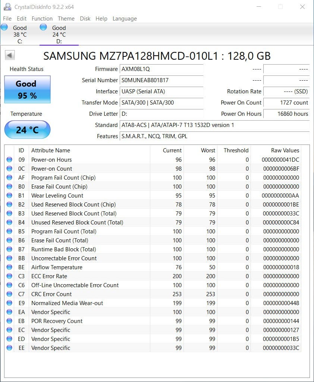
Task: Open the Function menu
Action: pos(42,19)
